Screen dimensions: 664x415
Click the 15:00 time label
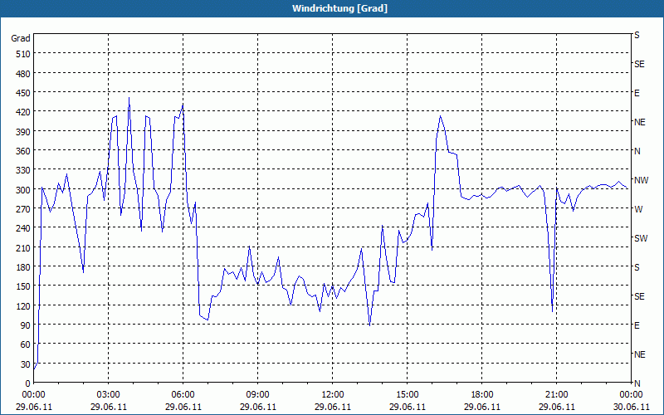tap(408, 395)
